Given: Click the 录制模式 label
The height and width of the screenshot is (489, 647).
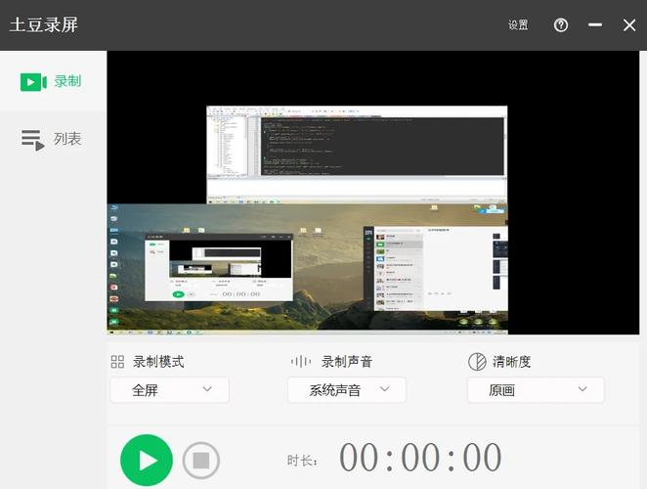Looking at the screenshot, I should (x=158, y=362).
